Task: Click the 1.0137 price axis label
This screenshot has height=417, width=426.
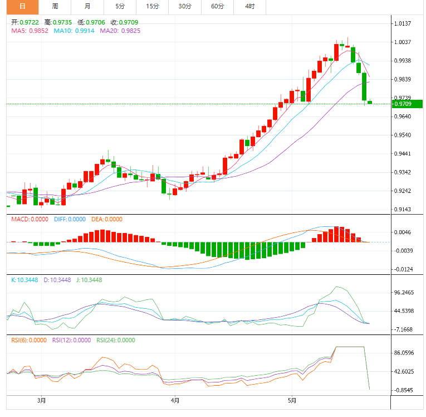Action: 403,23
